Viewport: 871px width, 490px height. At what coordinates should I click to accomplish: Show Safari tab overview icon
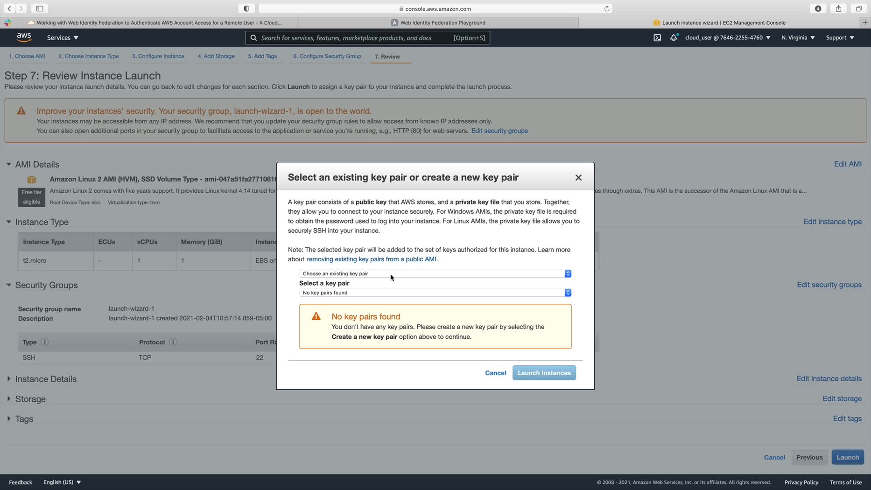click(858, 8)
